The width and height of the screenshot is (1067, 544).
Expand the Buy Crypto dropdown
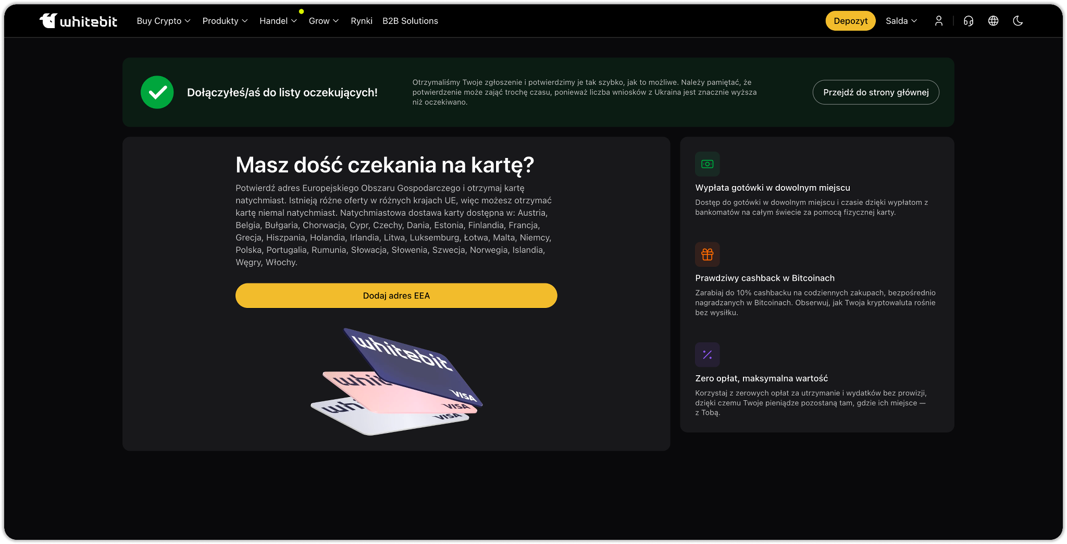pyautogui.click(x=164, y=21)
